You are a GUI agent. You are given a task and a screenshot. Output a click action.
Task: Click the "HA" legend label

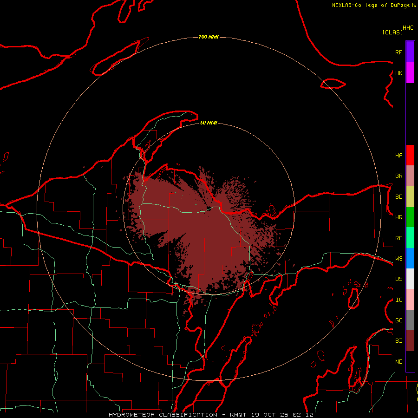398,155
